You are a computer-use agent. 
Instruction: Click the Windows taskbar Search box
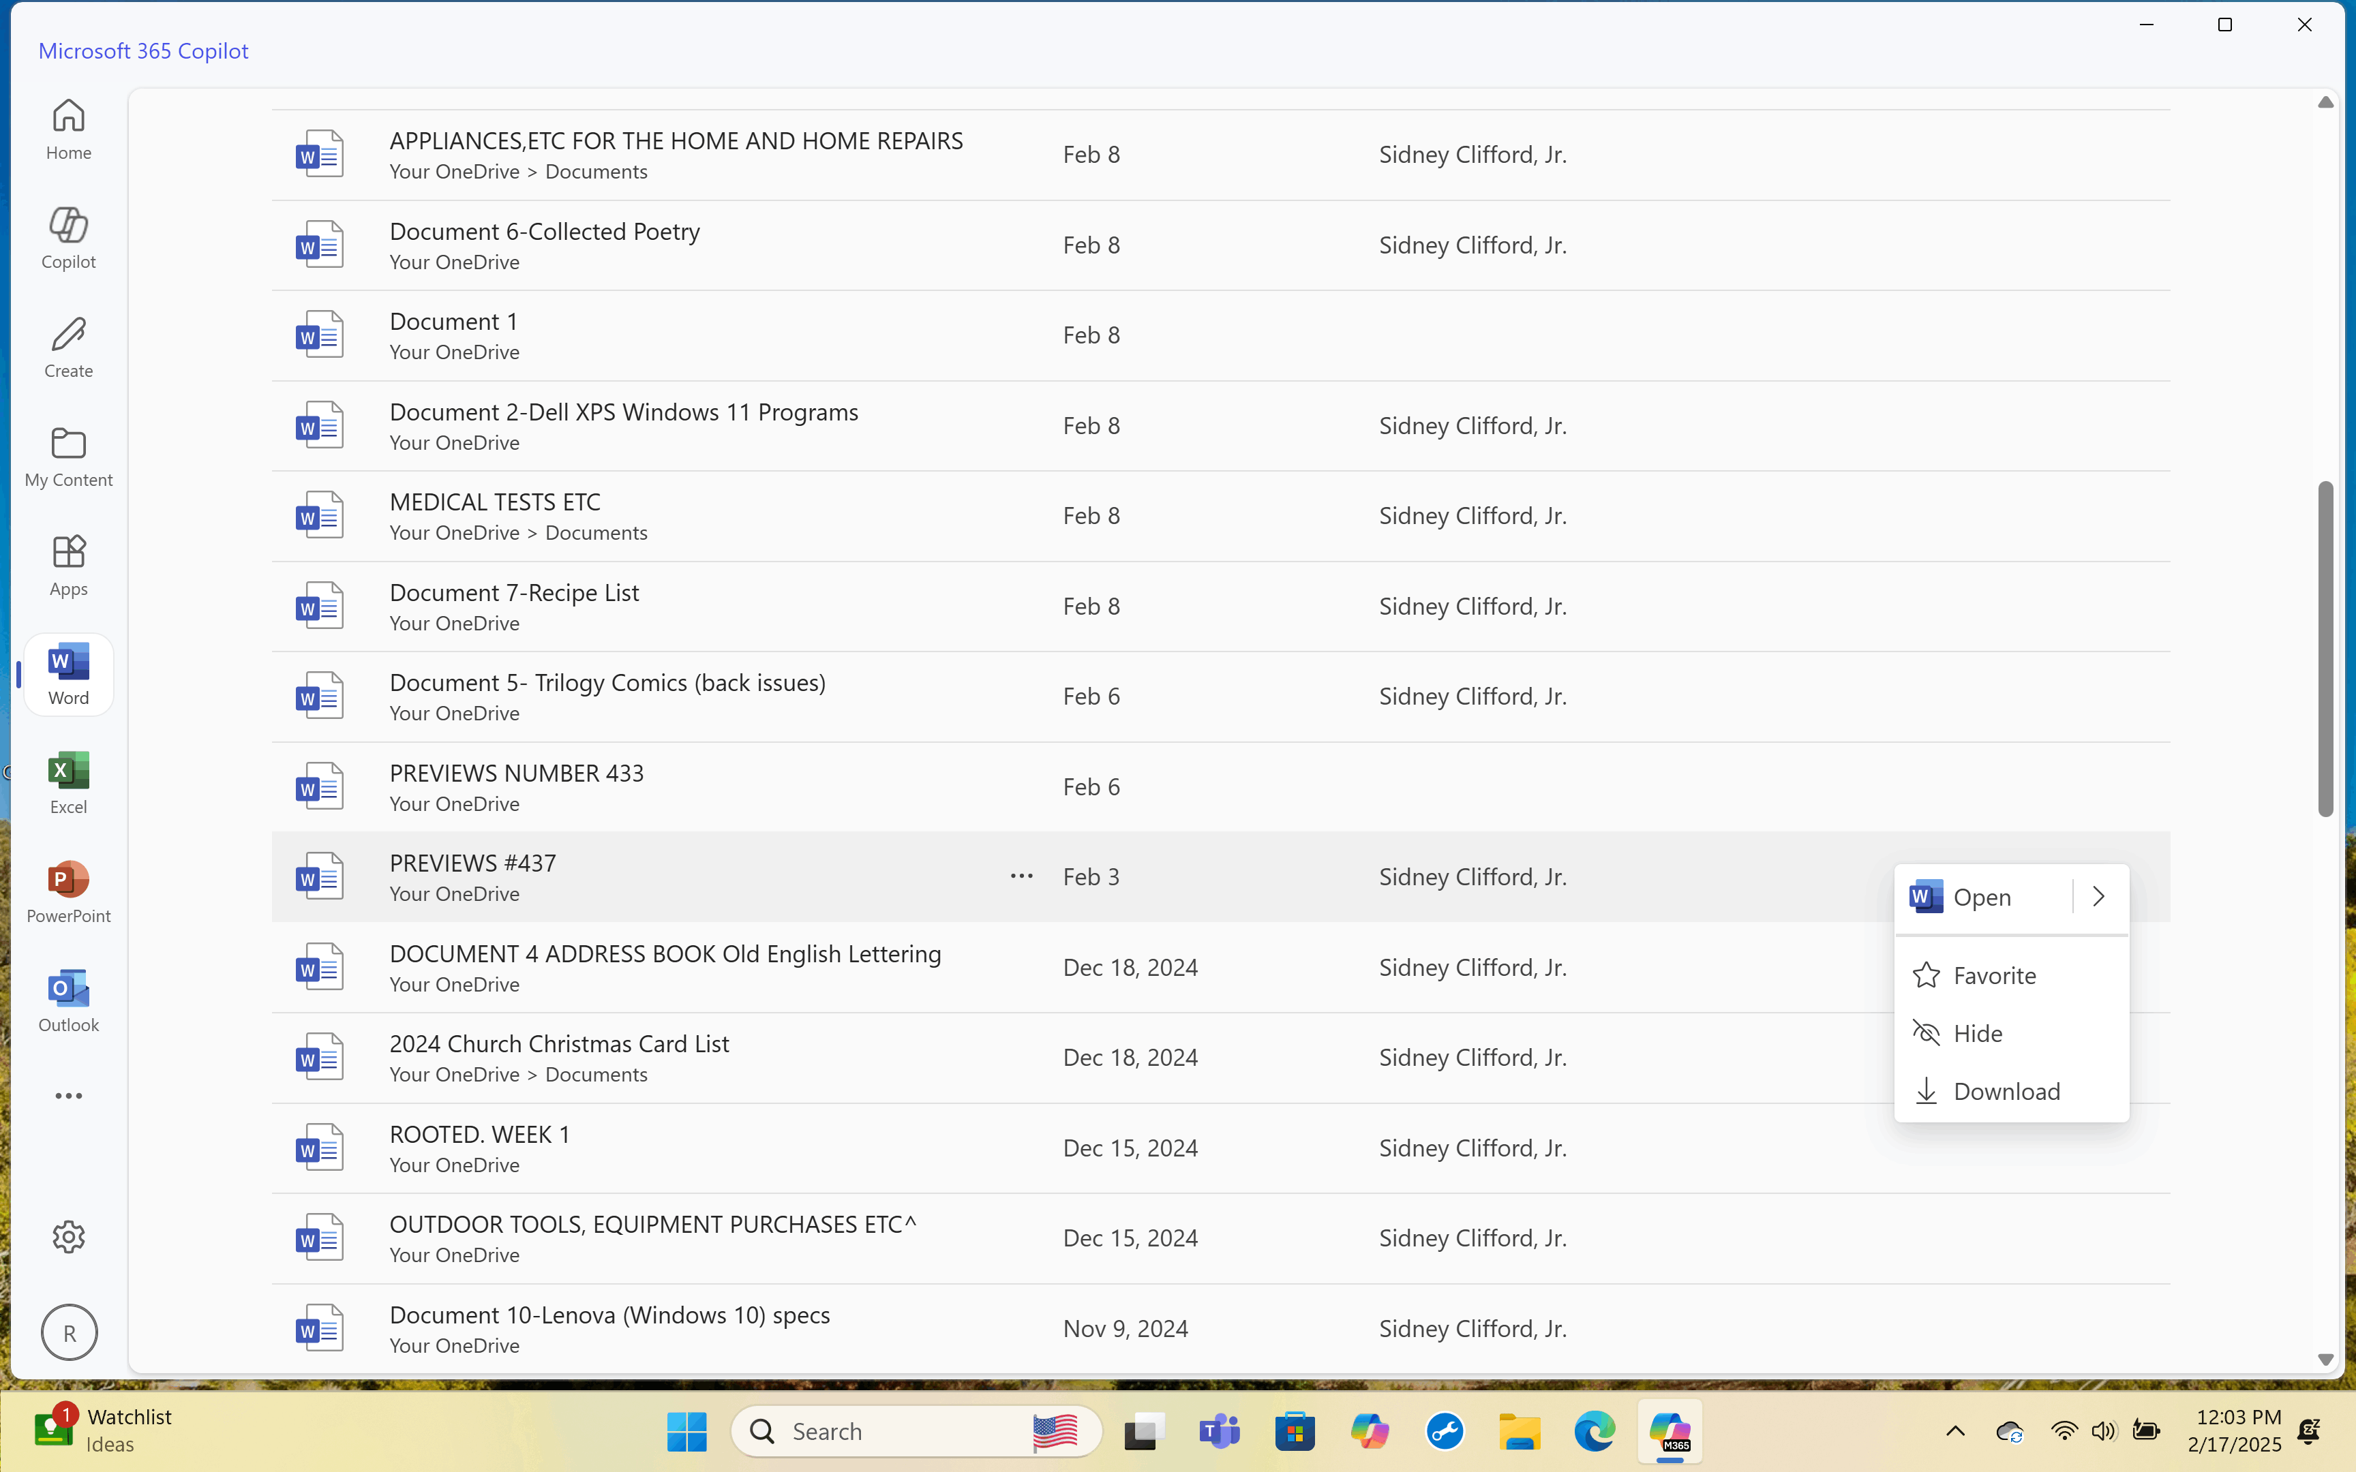click(915, 1431)
